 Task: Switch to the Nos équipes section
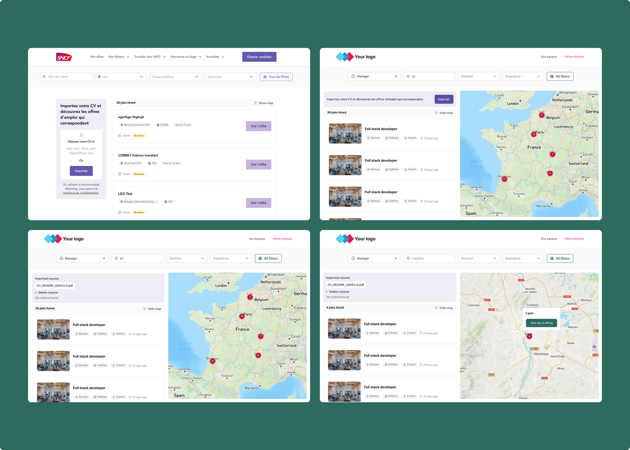click(549, 57)
